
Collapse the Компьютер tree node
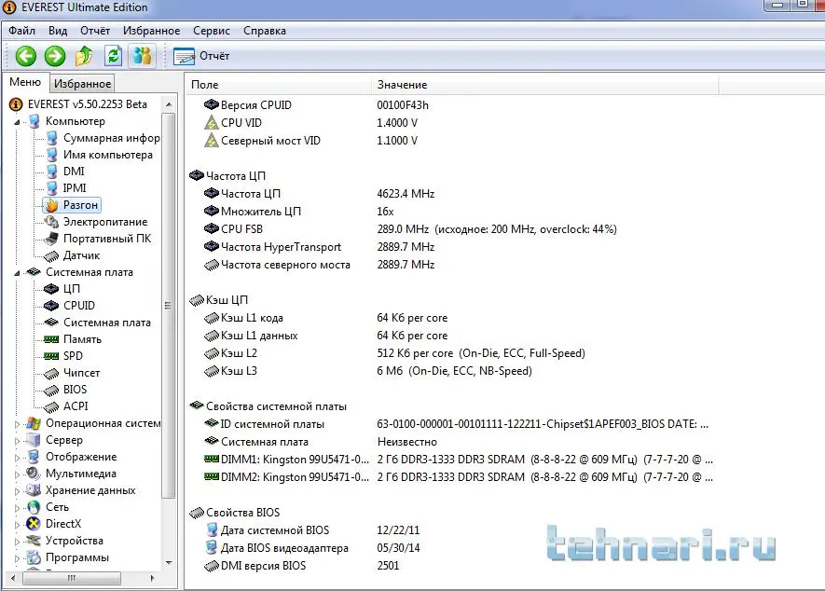tap(17, 121)
